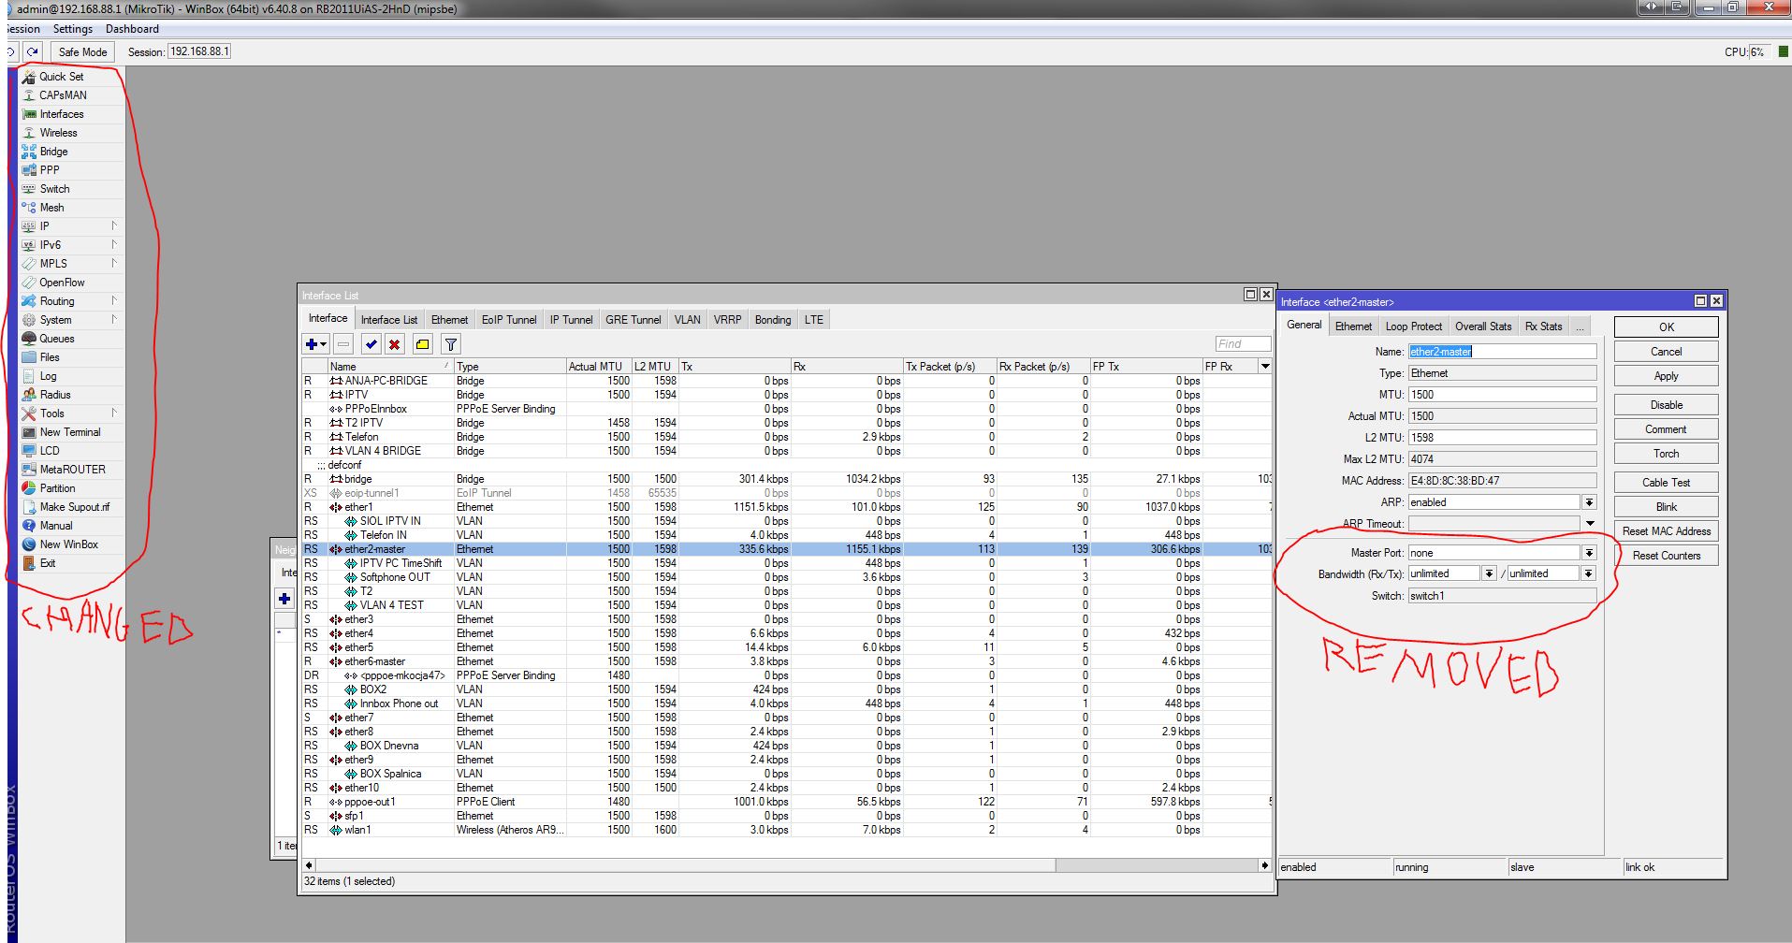The height and width of the screenshot is (943, 1792).
Task: Open Radius menu
Action: point(55,395)
